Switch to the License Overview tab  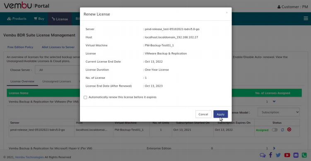click(x=22, y=81)
